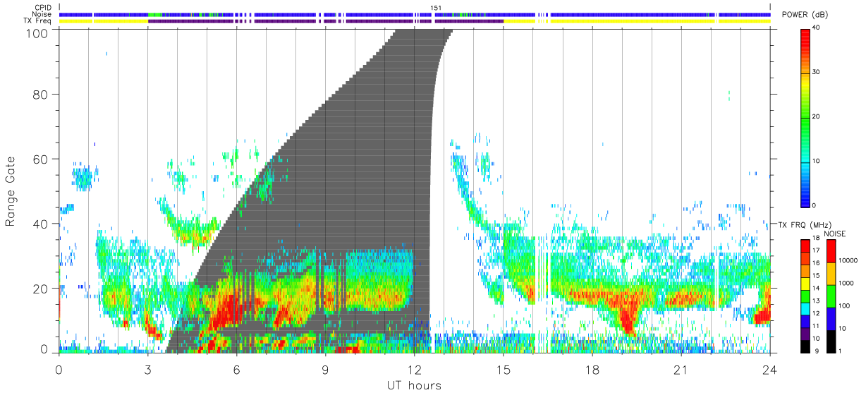Screen dimensions: 866x400
Task: Pick the cyan 12-13 MHz swatch
Action: click(x=805, y=309)
